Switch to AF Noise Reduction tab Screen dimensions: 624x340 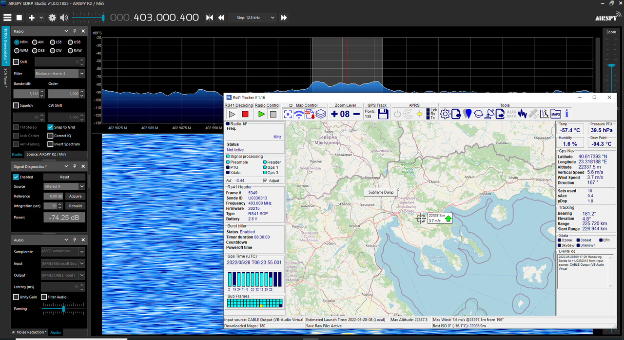(29, 332)
